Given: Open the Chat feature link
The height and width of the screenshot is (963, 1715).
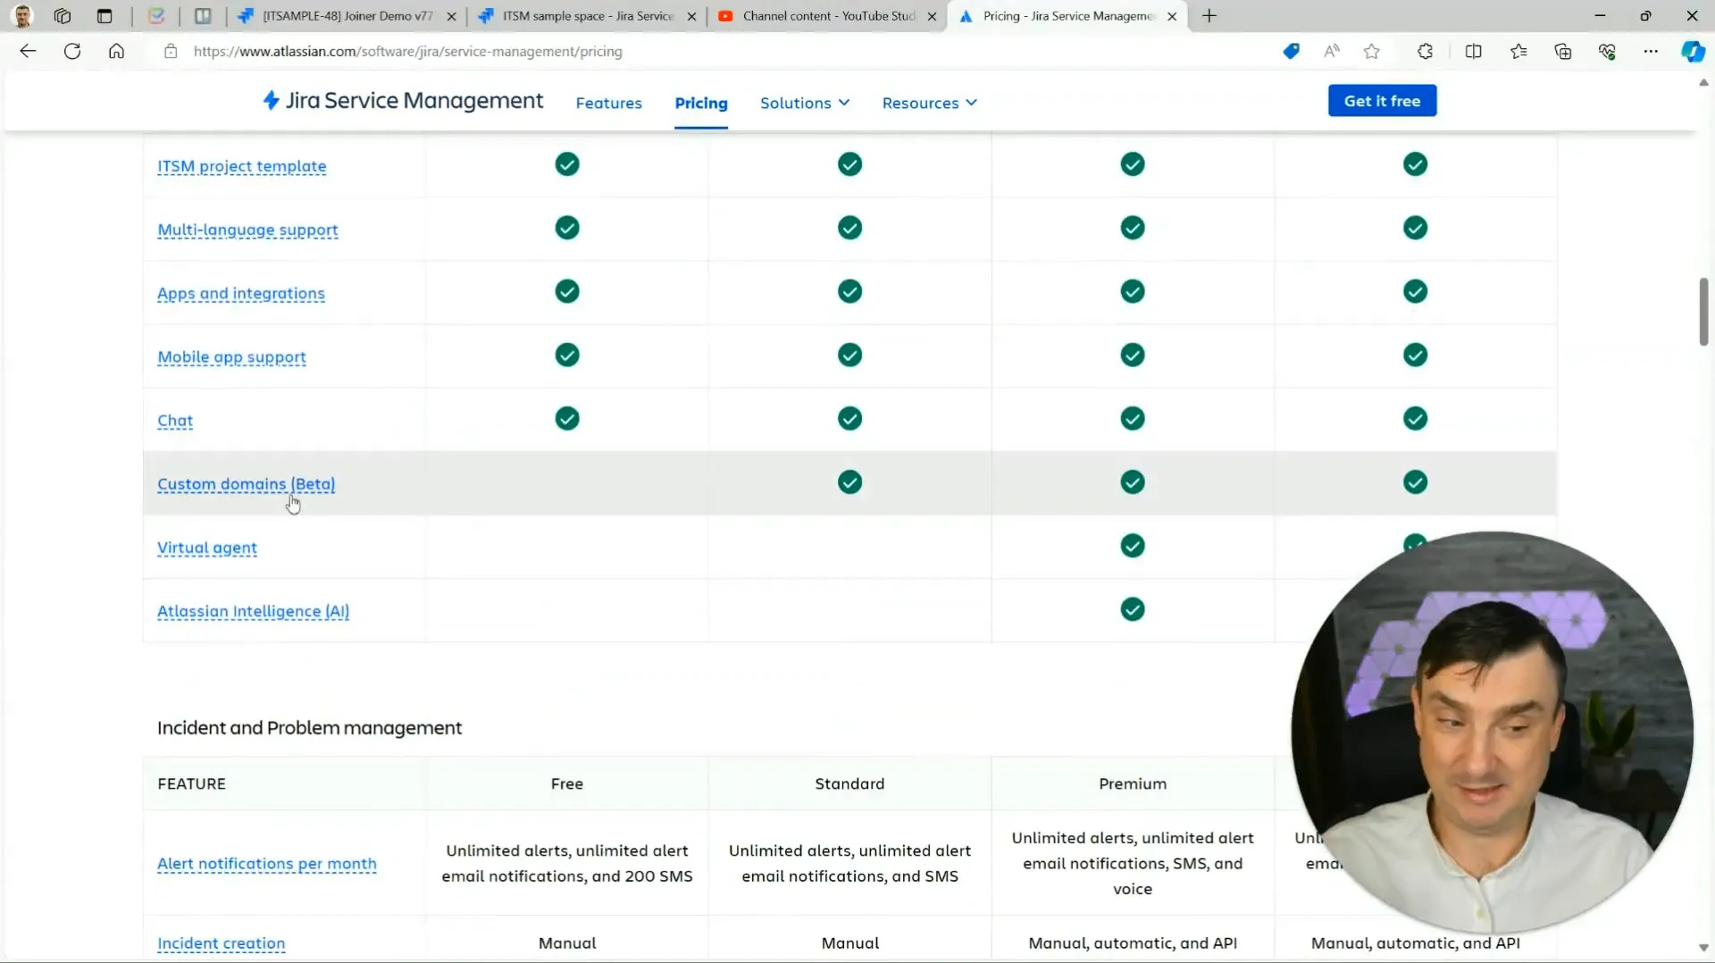Looking at the screenshot, I should coord(175,420).
